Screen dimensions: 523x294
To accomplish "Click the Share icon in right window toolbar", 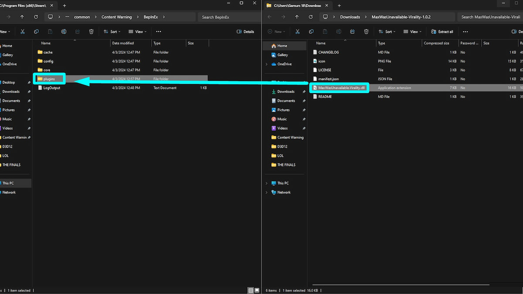I will tap(353, 32).
